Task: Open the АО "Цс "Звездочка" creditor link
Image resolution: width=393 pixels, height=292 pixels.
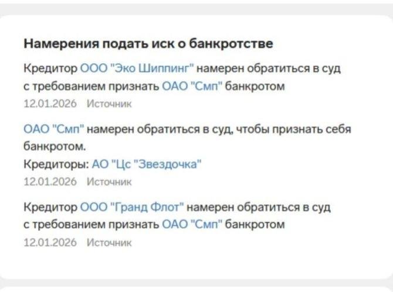Action: pyautogui.click(x=146, y=164)
